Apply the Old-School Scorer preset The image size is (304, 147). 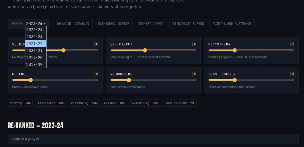(x=114, y=23)
